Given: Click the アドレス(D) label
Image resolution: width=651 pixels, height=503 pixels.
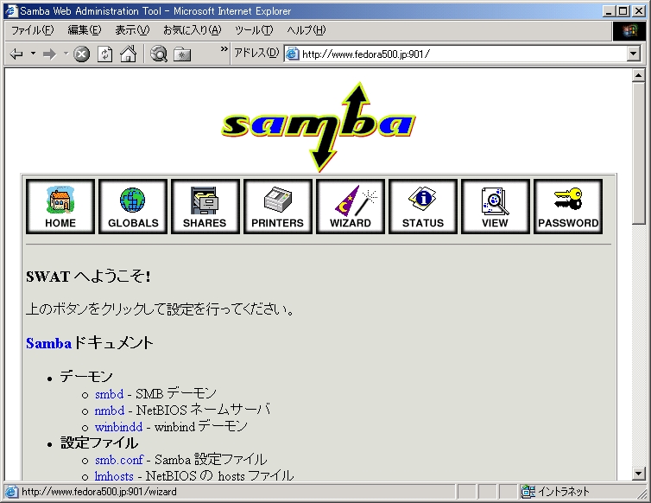Looking at the screenshot, I should pyautogui.click(x=256, y=54).
